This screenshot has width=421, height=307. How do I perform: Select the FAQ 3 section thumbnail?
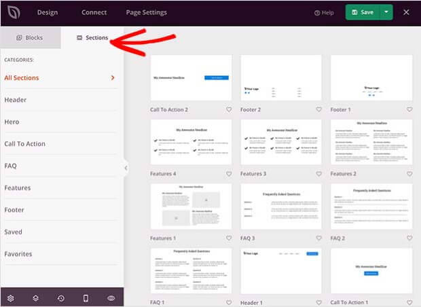coord(281,206)
